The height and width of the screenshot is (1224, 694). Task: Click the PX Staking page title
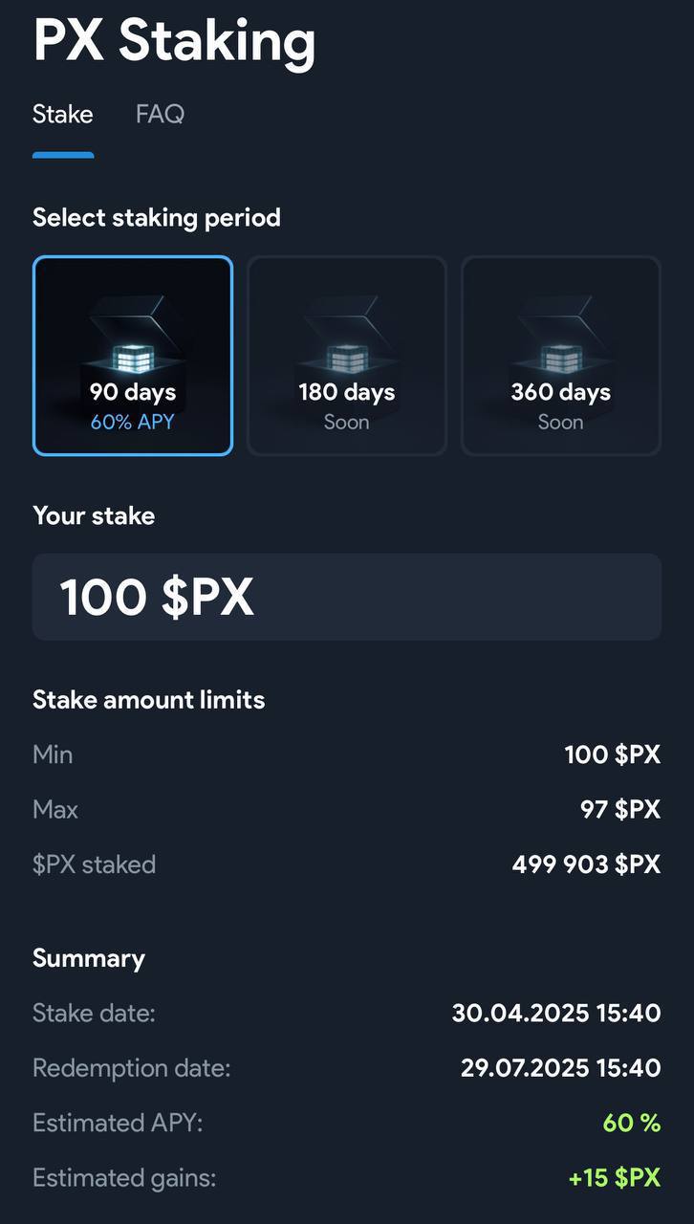[x=174, y=41]
